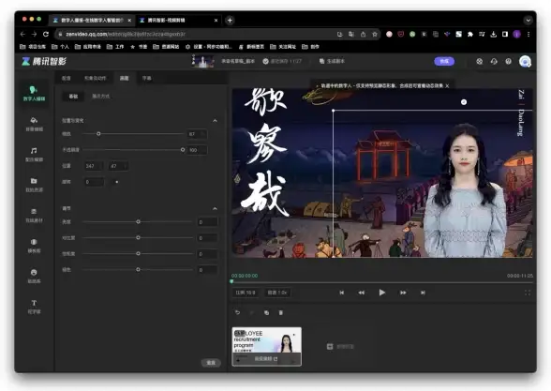Open the sticker library smiley icon
551x391 pixels.
pos(34,276)
